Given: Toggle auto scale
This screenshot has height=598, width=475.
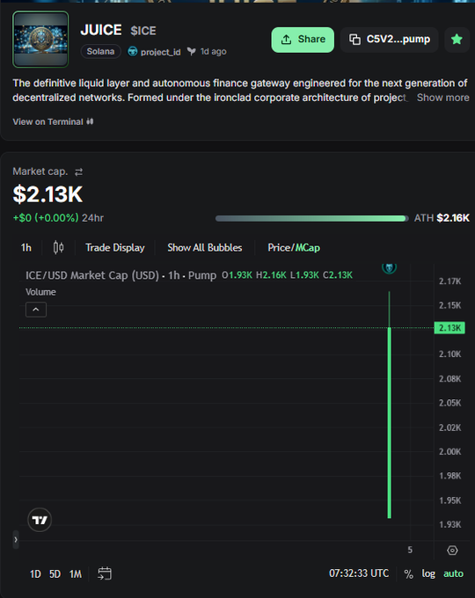Looking at the screenshot, I should coord(453,573).
